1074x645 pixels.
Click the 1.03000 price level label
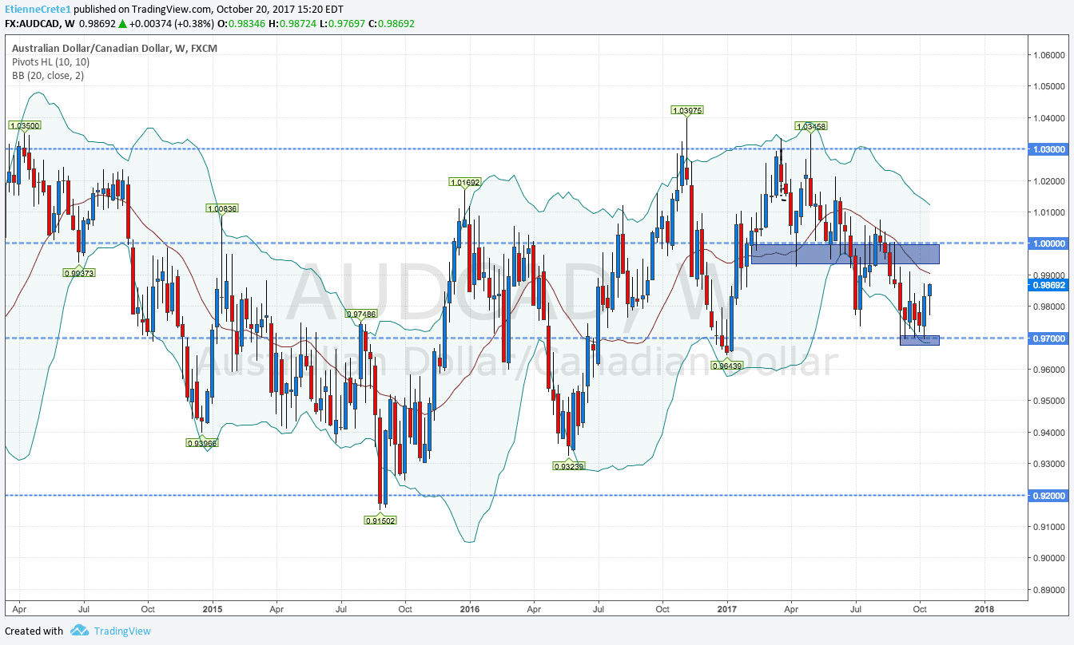pyautogui.click(x=1048, y=148)
